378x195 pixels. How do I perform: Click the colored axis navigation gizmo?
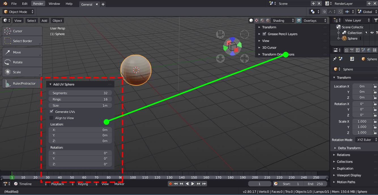(x=232, y=46)
